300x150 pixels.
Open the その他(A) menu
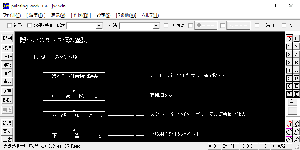(126, 15)
